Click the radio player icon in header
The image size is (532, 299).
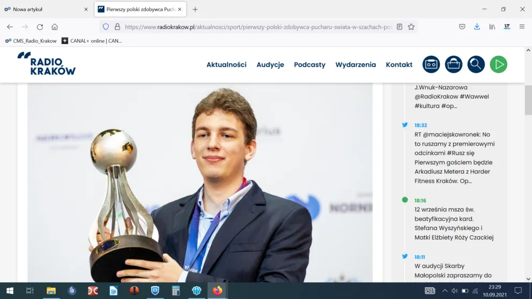[431, 64]
